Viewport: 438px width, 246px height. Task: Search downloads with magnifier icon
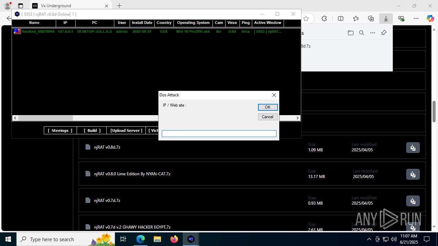(x=362, y=33)
